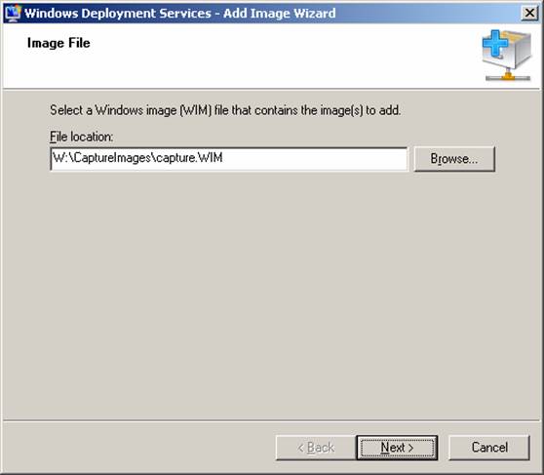This screenshot has width=544, height=475.
Task: Place cursor after capture.WIM in field
Action: tap(224, 158)
